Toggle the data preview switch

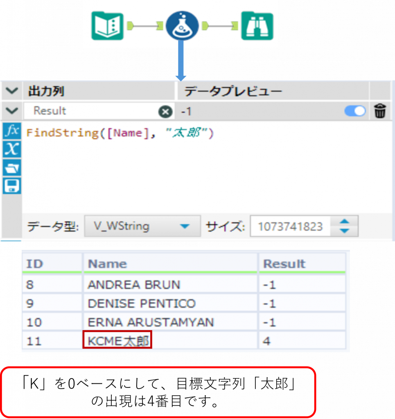click(355, 111)
